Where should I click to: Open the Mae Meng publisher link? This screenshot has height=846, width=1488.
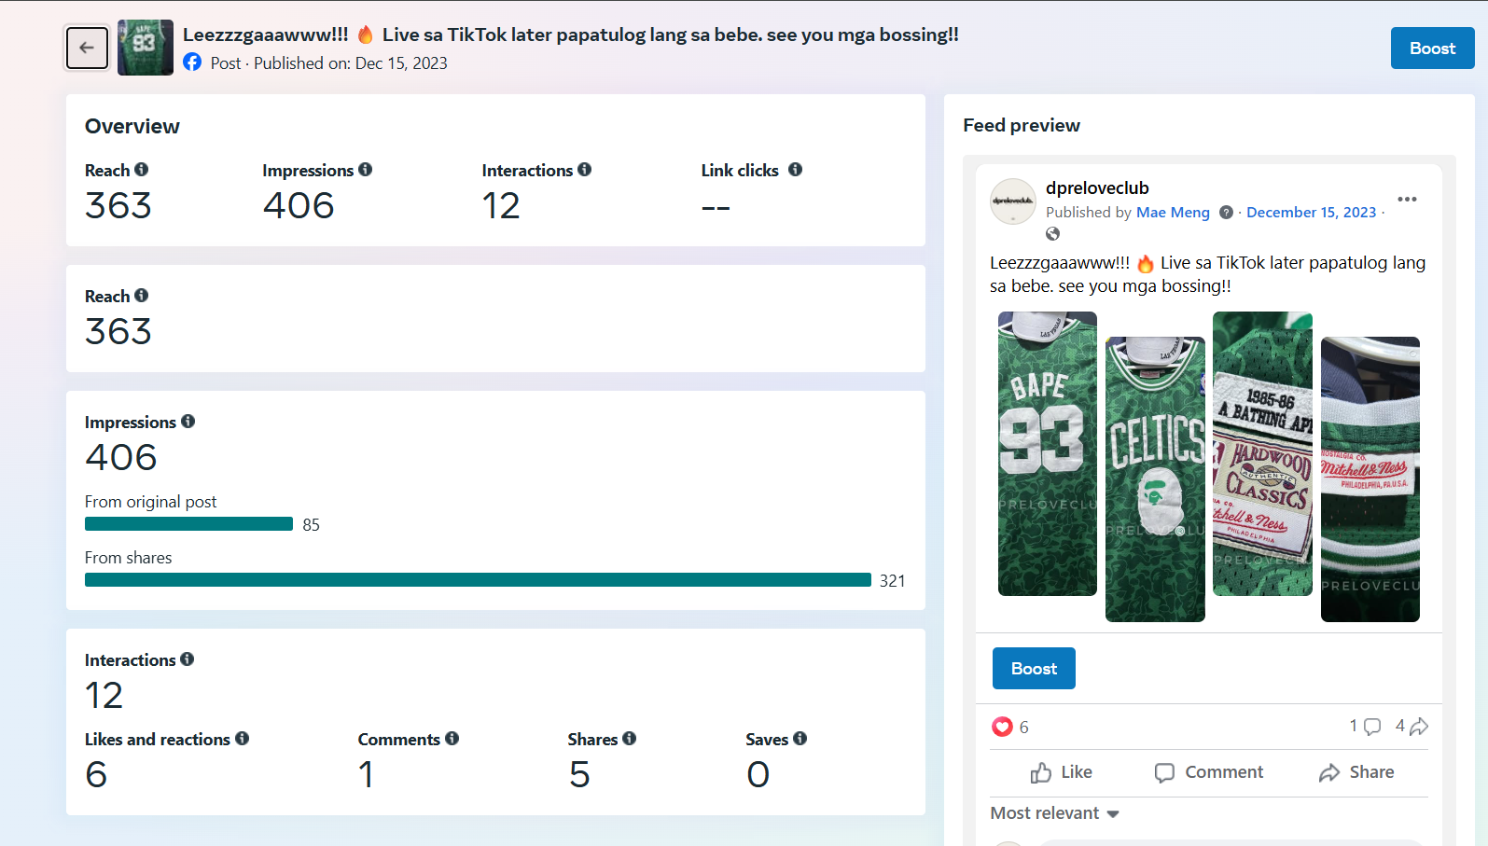[1173, 213]
